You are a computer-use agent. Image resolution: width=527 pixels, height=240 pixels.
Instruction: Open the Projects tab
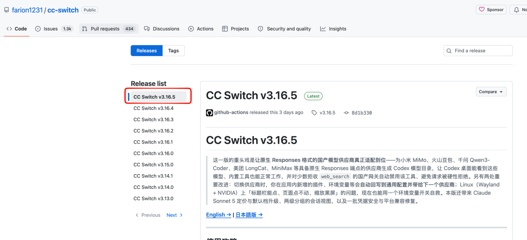pyautogui.click(x=235, y=29)
